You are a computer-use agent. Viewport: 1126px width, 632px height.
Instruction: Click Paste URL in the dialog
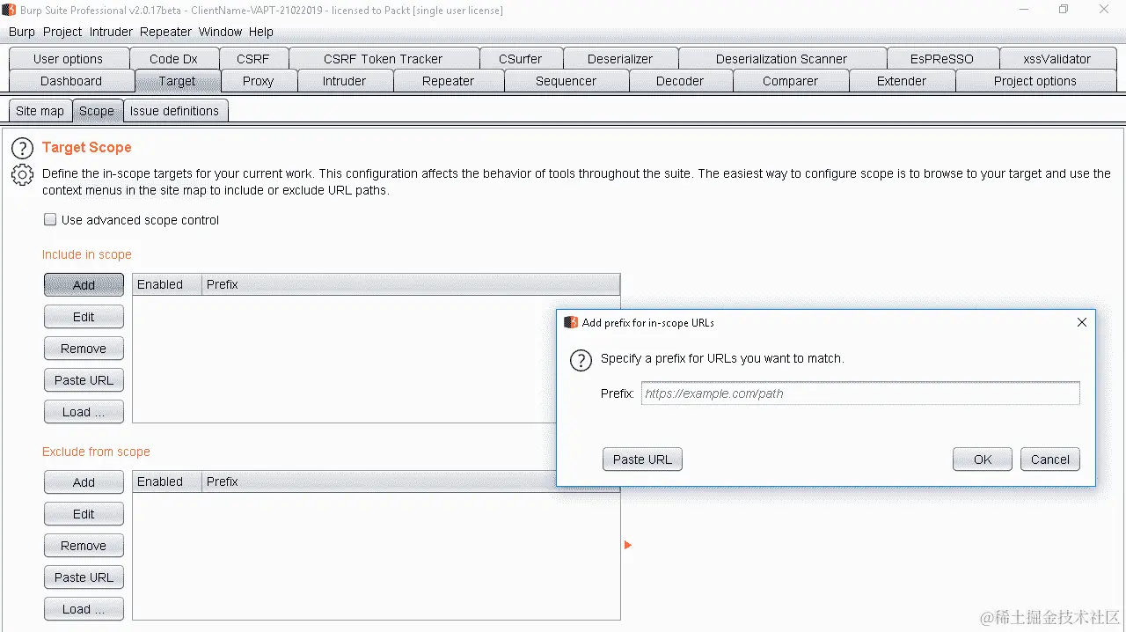(642, 459)
